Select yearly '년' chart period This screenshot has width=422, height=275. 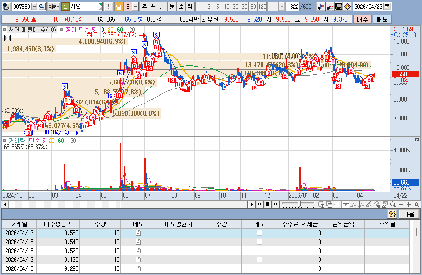coord(162,7)
